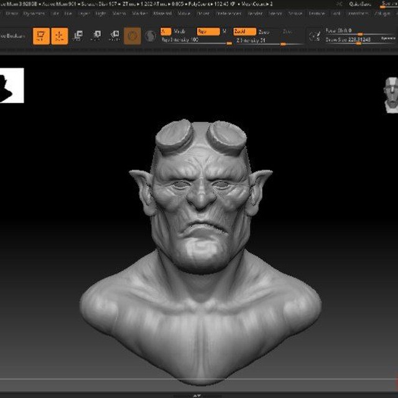Image resolution: width=398 pixels, height=398 pixels.
Task: Open the Draw menu
Action: click(x=12, y=14)
